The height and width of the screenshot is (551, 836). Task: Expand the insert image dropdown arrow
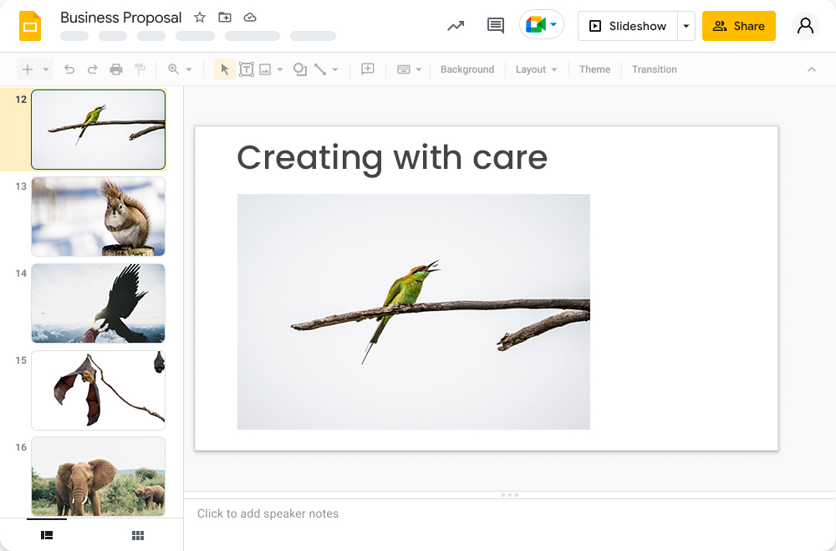(x=280, y=69)
